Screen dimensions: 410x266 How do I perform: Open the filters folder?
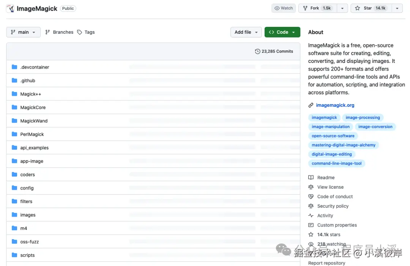26,202
